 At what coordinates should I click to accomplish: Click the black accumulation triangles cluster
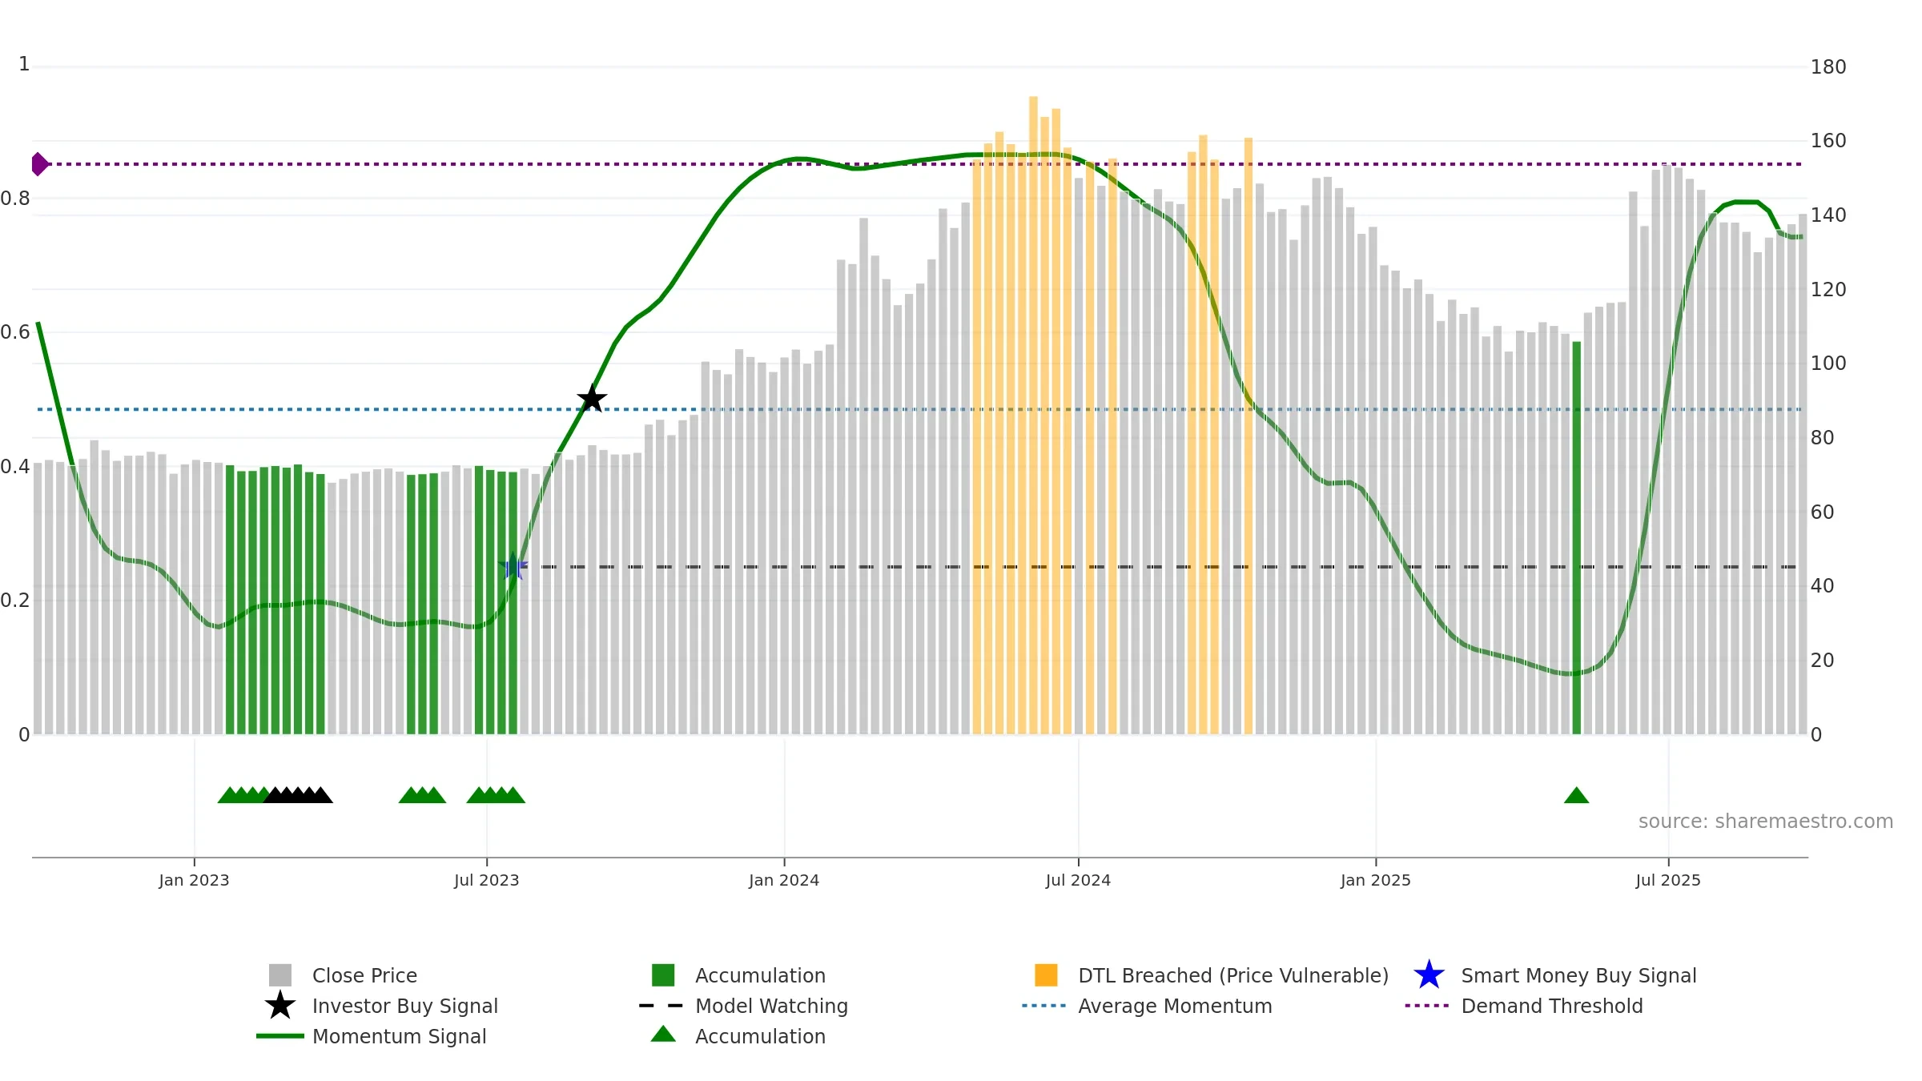[x=298, y=794]
